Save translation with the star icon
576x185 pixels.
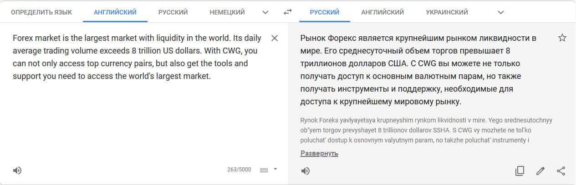point(562,38)
